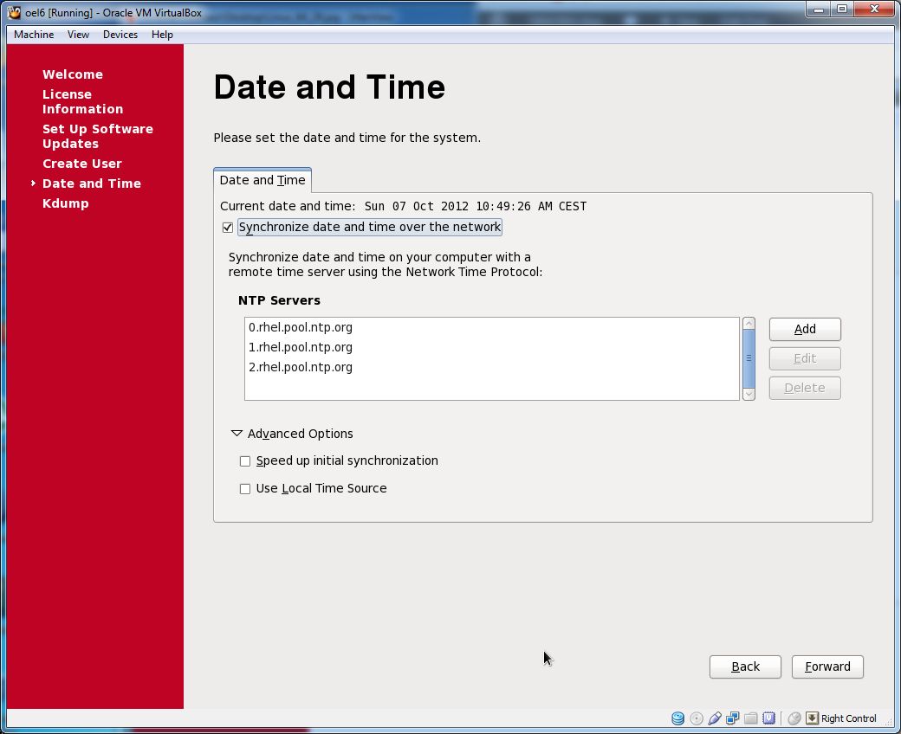Viewport: 901px width, 734px height.
Task: Click Forward to continue setup
Action: pyautogui.click(x=827, y=666)
